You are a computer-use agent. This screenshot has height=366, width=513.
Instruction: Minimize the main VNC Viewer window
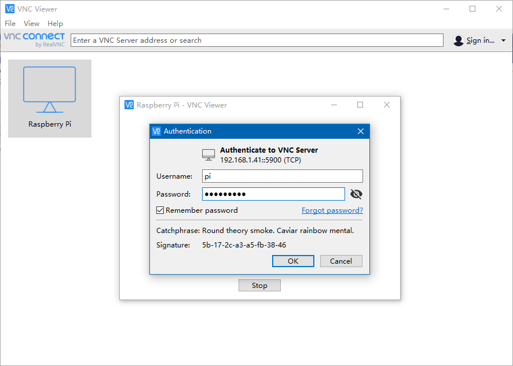[x=446, y=9]
